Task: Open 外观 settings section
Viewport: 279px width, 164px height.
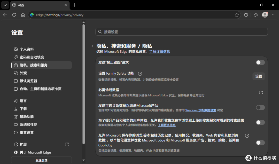Action: [41, 73]
